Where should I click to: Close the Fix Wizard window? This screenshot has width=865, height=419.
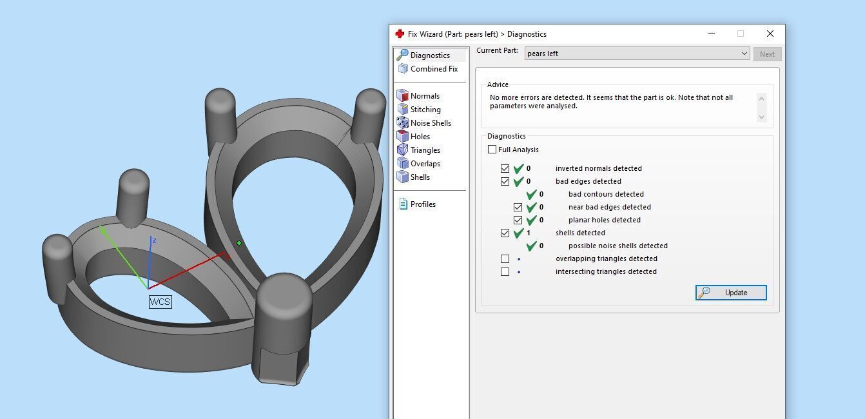[770, 34]
